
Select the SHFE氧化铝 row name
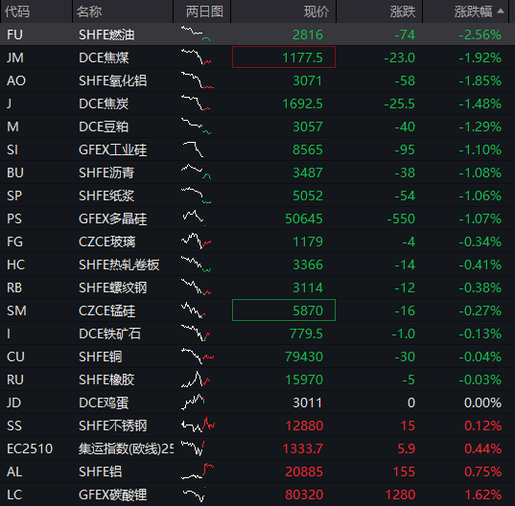coord(112,80)
